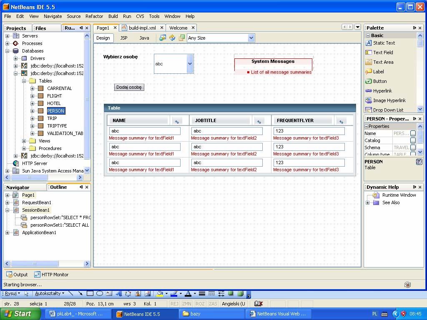This screenshot has width=427, height=320.
Task: Click the first NAME text field in table
Action: coord(145,131)
